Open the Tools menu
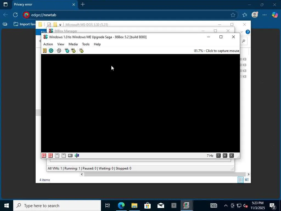The height and width of the screenshot is (211, 281). 86,44
